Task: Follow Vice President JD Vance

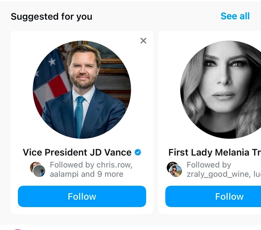Action: [82, 196]
